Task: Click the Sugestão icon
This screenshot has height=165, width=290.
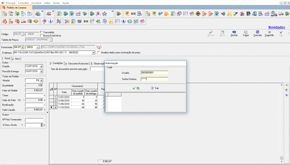Action: click(269, 32)
